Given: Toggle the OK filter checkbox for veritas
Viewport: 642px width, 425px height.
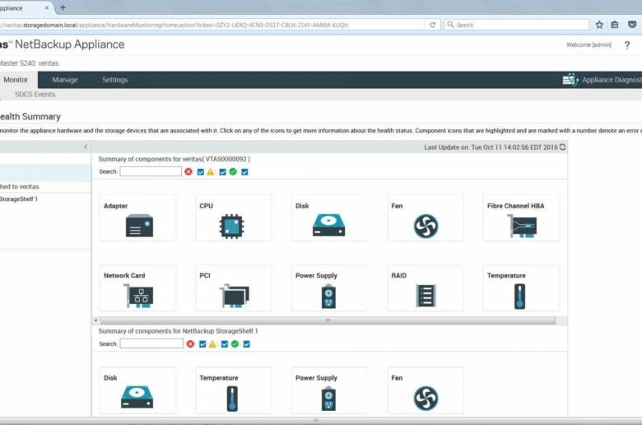Looking at the screenshot, I should pos(244,172).
